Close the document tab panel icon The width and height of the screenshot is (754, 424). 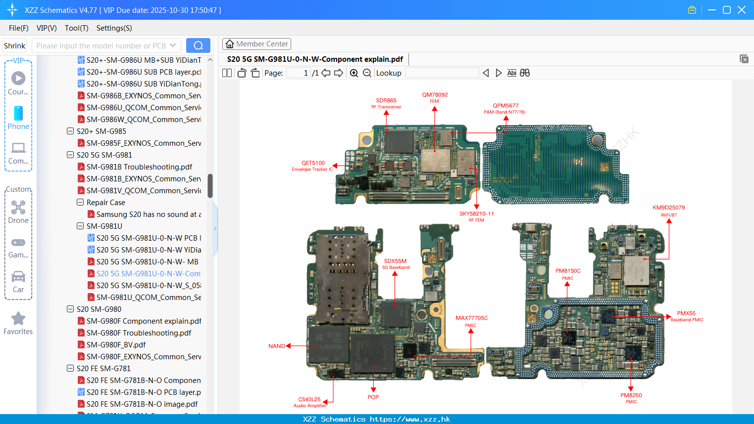[x=744, y=59]
